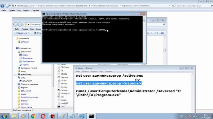213x119 pixels.
Task: Open the help icon in Explorer toolbar
Action: [162, 33]
